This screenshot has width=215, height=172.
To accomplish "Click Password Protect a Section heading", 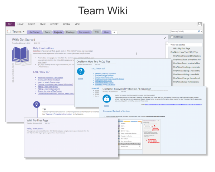I will pyautogui.click(x=116, y=111).
